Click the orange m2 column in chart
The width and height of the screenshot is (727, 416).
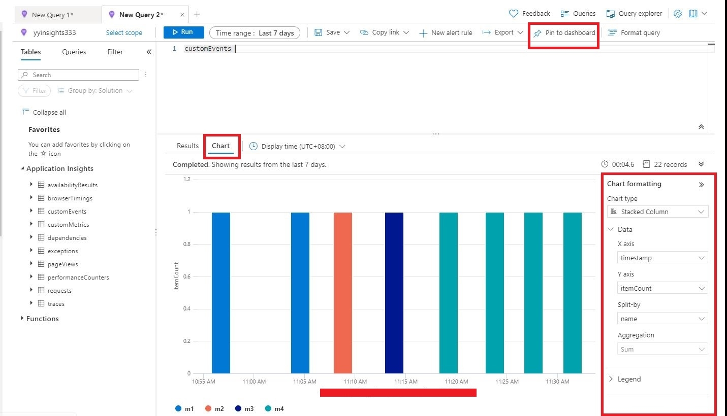pos(343,293)
